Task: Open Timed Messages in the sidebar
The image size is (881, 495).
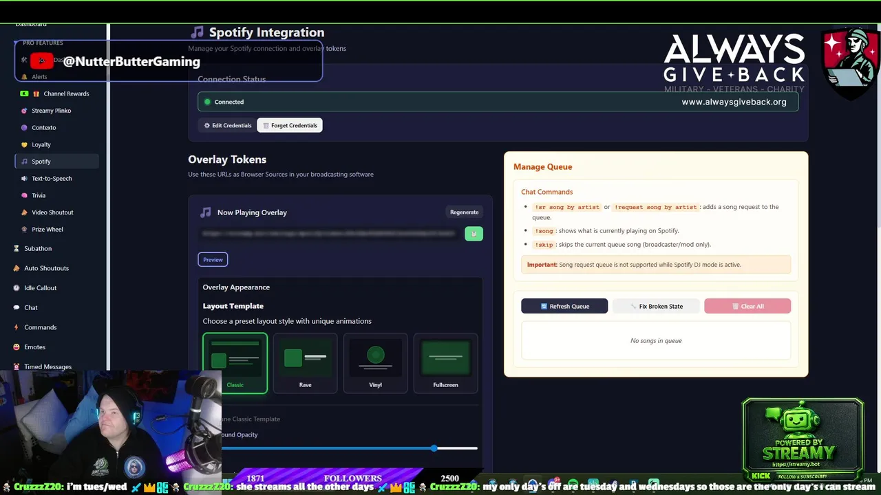Action: 47,366
